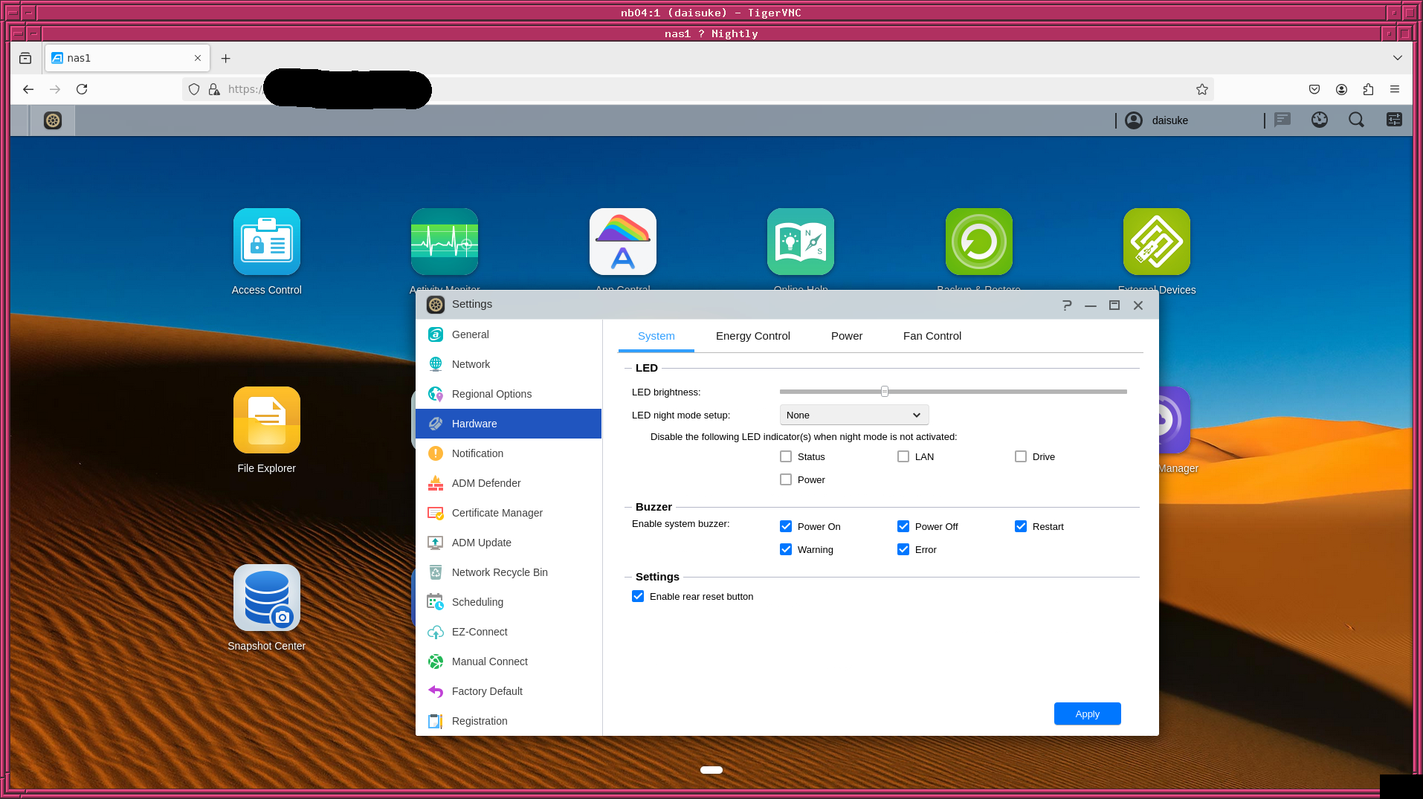Open the Online Help app icon
This screenshot has width=1423, height=799.
[800, 242]
